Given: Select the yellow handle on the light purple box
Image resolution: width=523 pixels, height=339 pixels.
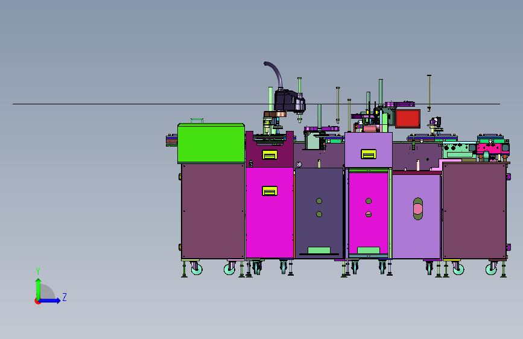Looking at the screenshot, I should (369, 154).
